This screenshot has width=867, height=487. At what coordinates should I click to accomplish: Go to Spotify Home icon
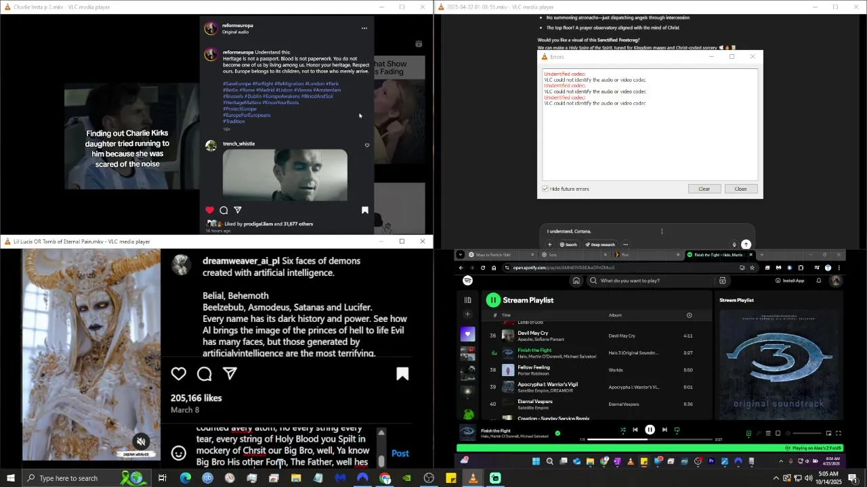(x=576, y=281)
